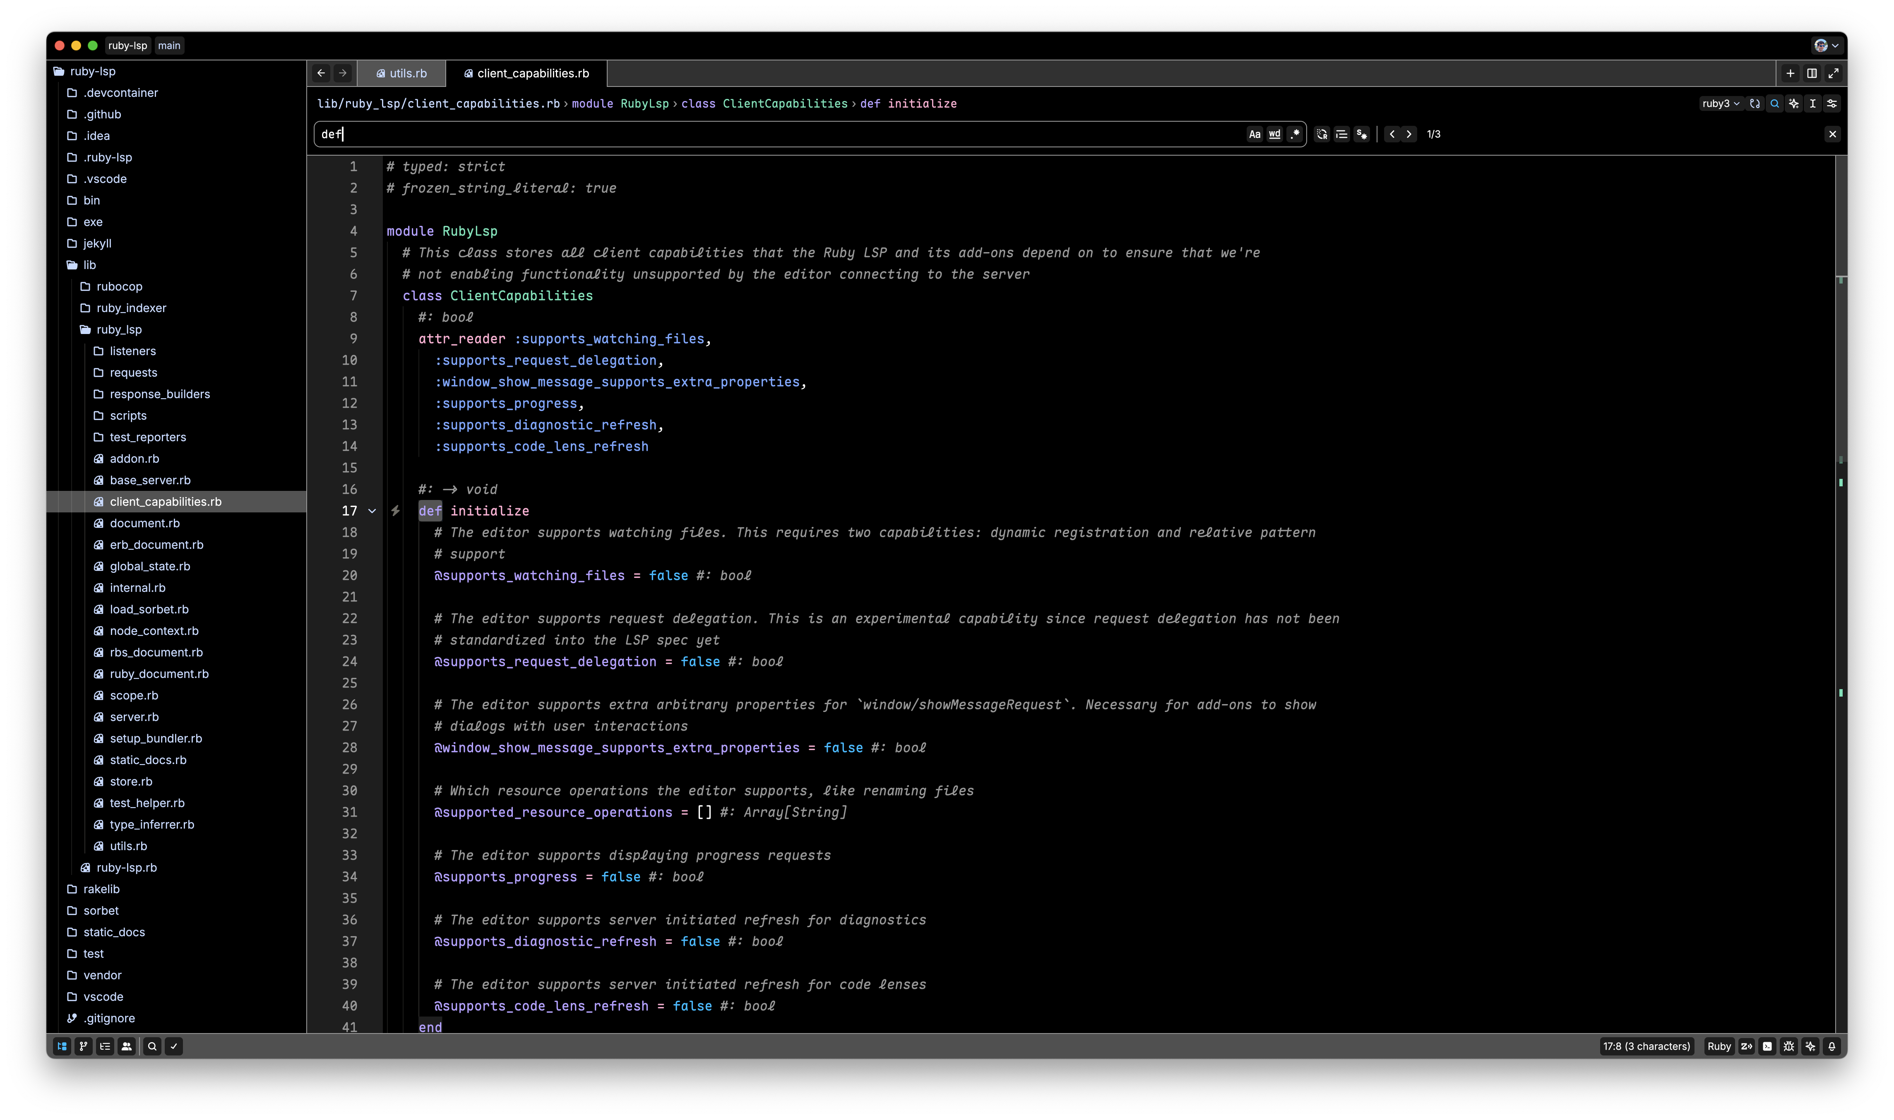Toggle case-sensitive Aa search option

1254,135
